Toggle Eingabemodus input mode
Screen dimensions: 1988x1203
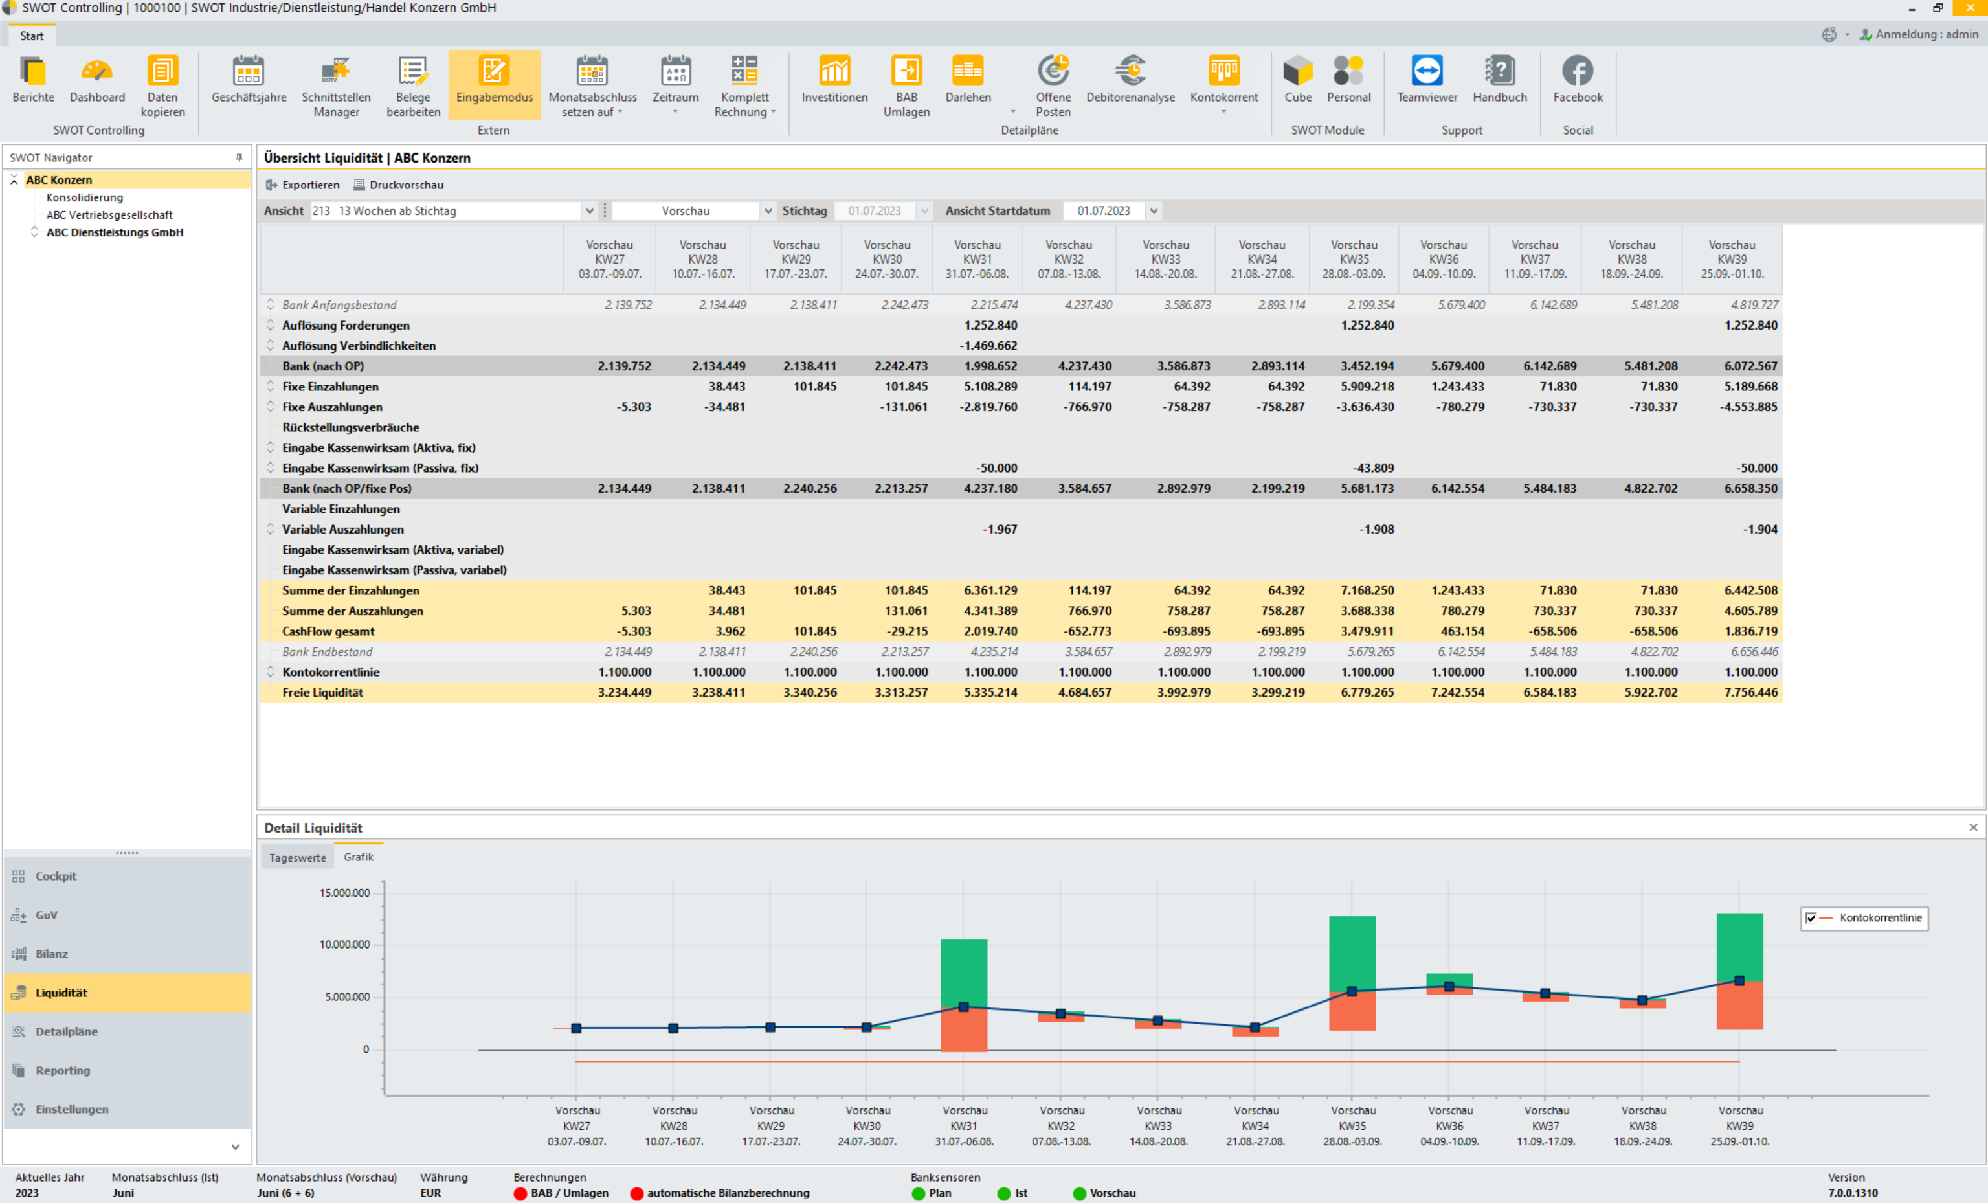[x=494, y=81]
